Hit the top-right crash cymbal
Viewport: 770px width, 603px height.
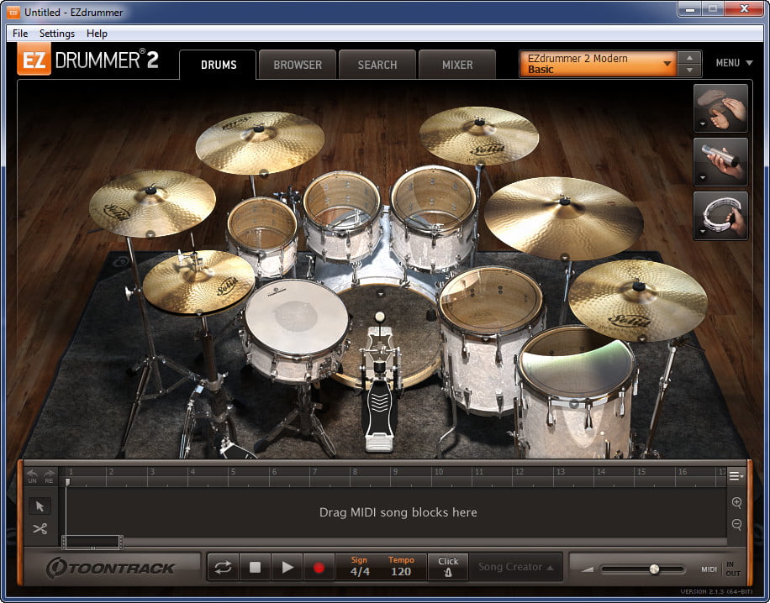pyautogui.click(x=479, y=135)
